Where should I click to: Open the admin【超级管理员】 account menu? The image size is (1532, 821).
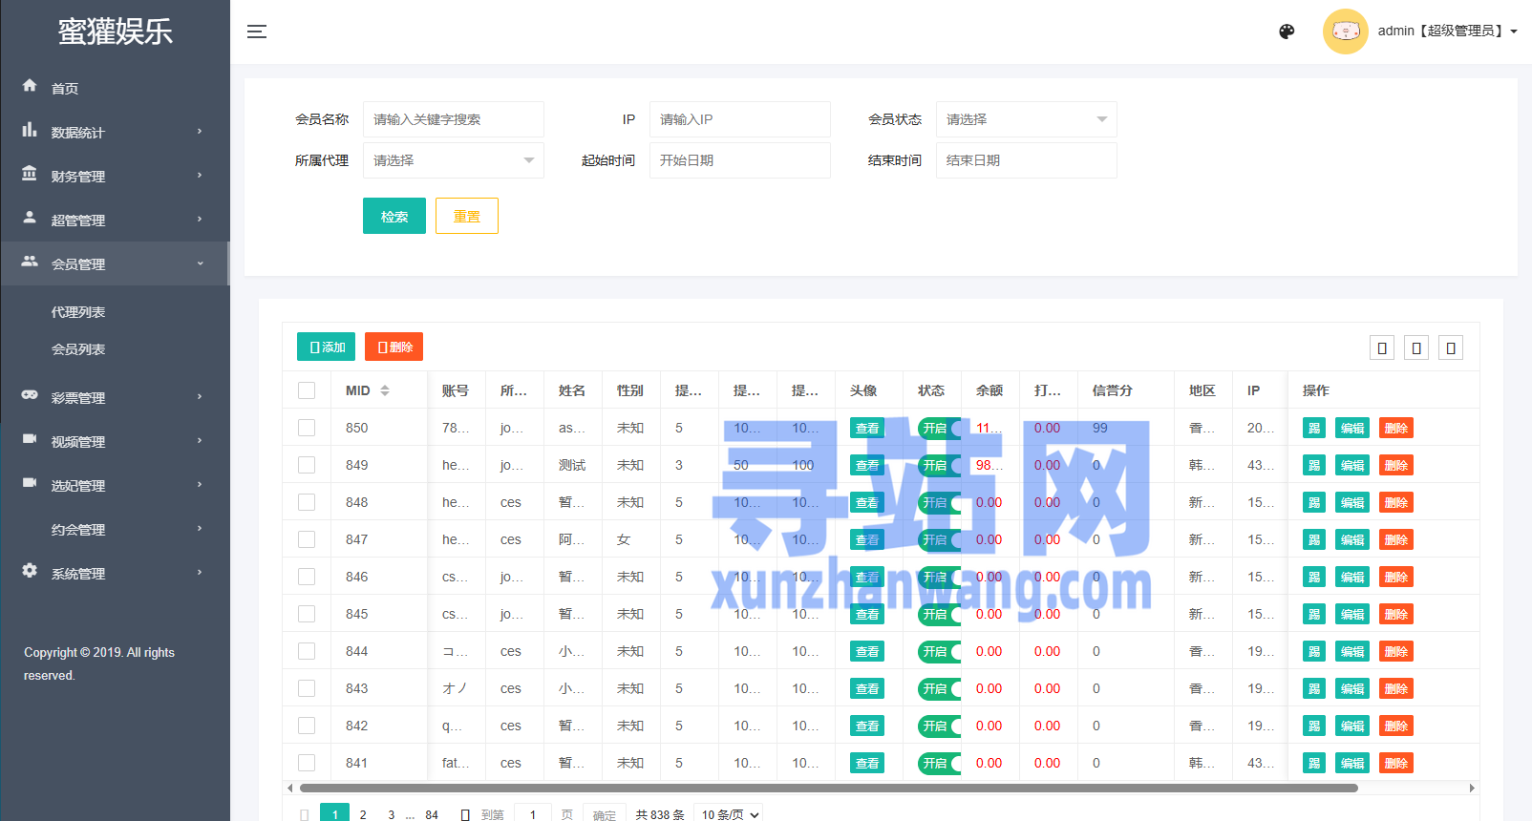[x=1447, y=32]
